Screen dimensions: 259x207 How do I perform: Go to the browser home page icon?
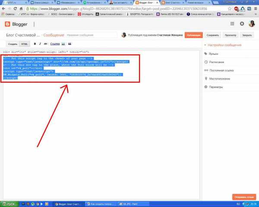click(21, 9)
